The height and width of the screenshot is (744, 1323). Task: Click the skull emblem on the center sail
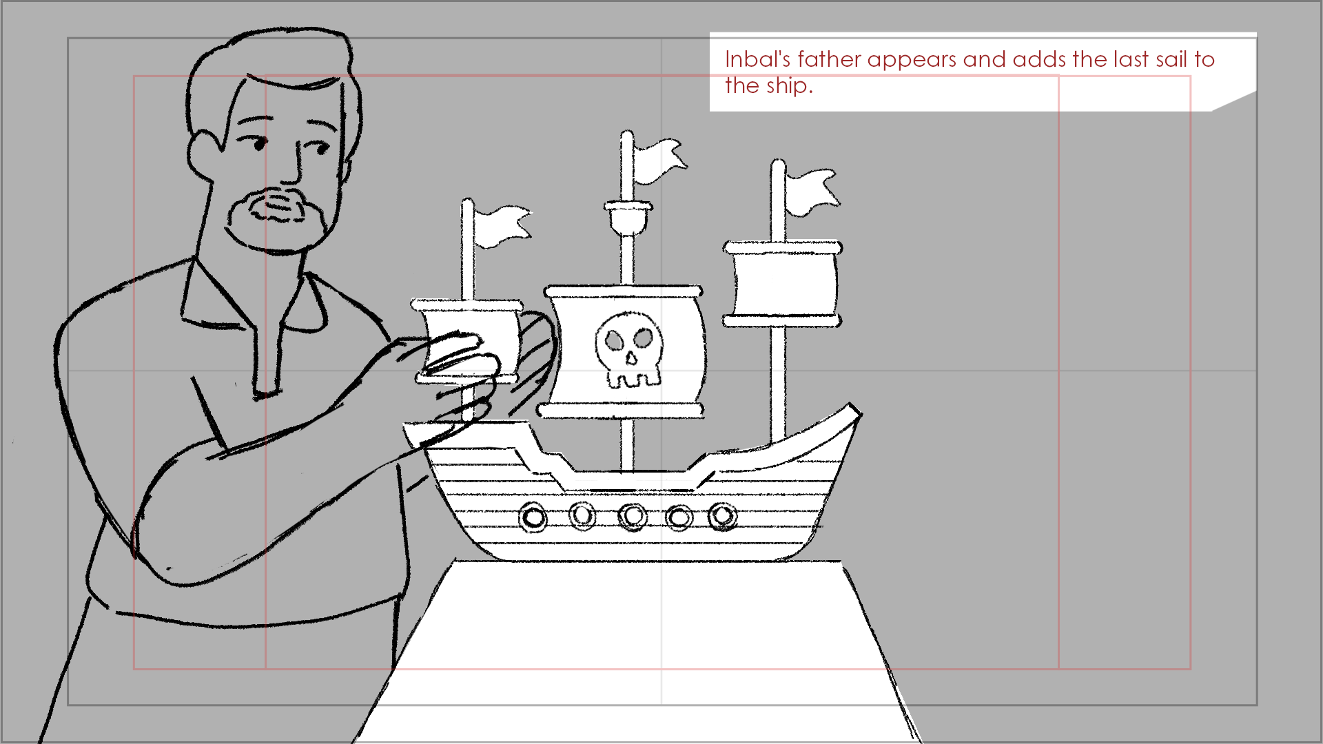(x=630, y=350)
